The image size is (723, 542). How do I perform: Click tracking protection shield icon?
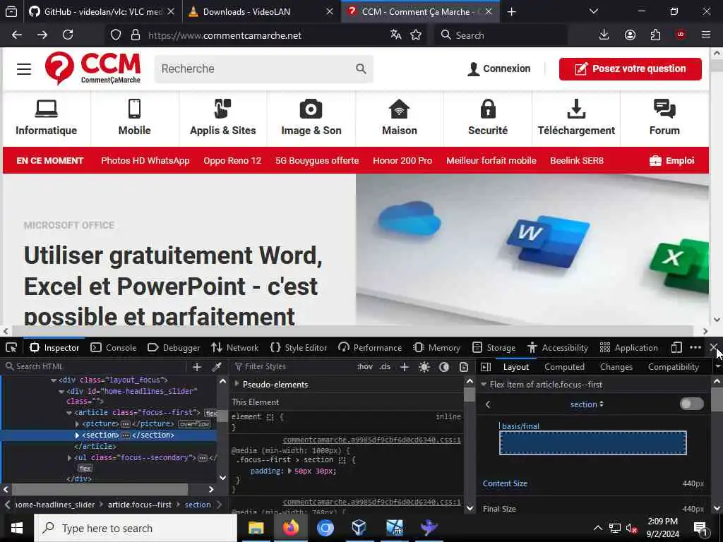coord(116,35)
